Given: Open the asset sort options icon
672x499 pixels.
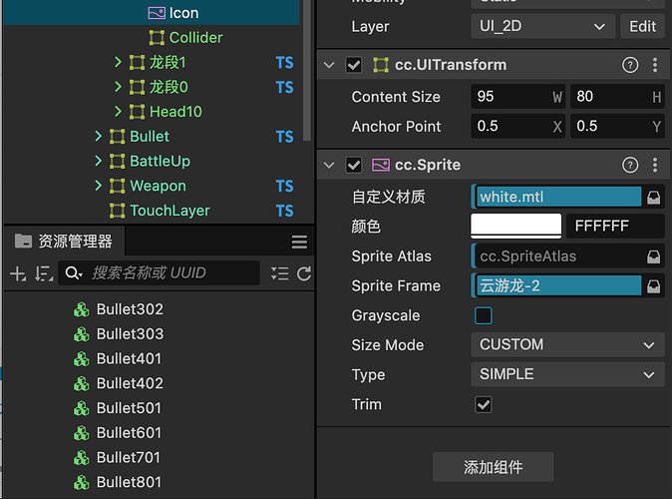Looking at the screenshot, I should pyautogui.click(x=43, y=273).
